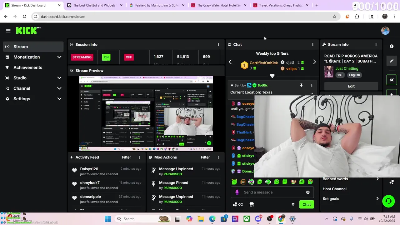Click the browser address bar

click(x=184, y=17)
